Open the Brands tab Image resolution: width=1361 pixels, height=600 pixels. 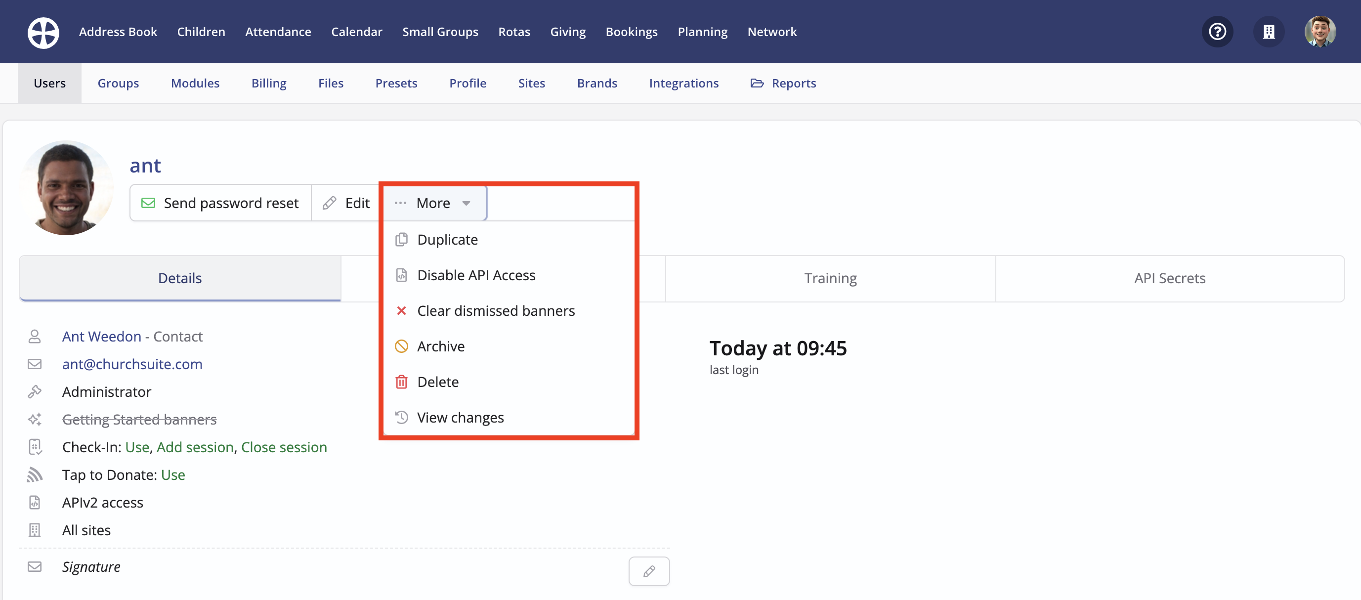click(597, 83)
